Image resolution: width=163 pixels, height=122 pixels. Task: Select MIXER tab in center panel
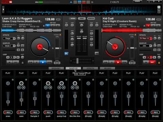click(73, 18)
